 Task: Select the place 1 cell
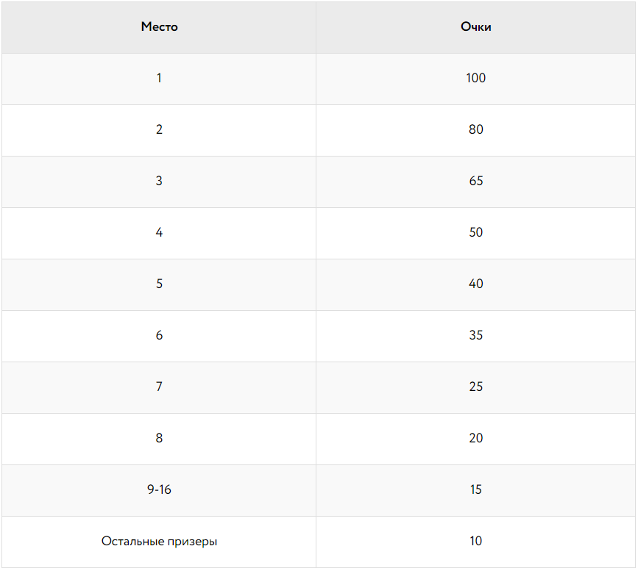159,78
